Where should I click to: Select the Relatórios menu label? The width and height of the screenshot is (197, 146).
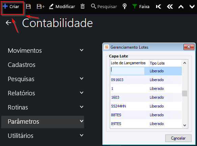[x=22, y=93]
